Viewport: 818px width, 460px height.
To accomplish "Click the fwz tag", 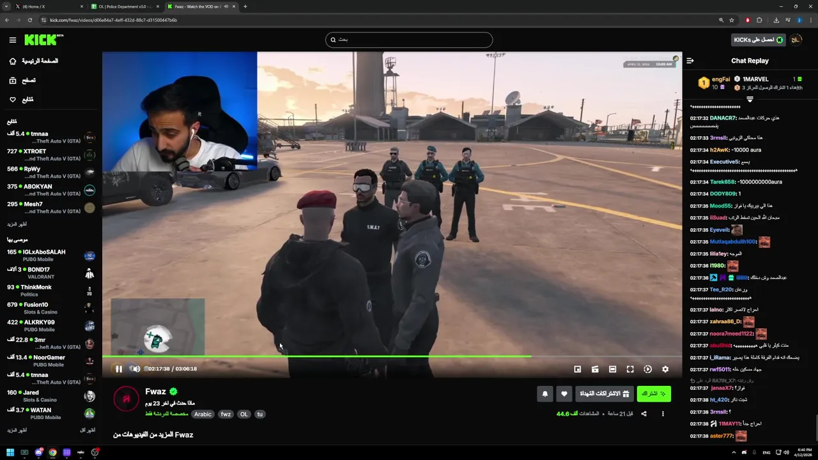I will (x=226, y=414).
